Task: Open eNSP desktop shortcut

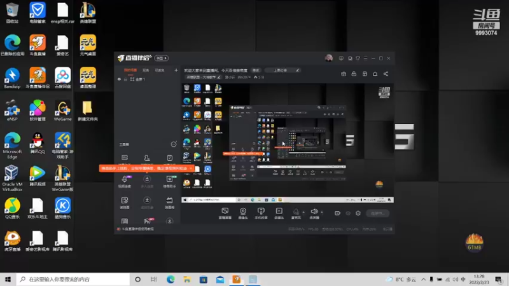Action: coord(12,111)
